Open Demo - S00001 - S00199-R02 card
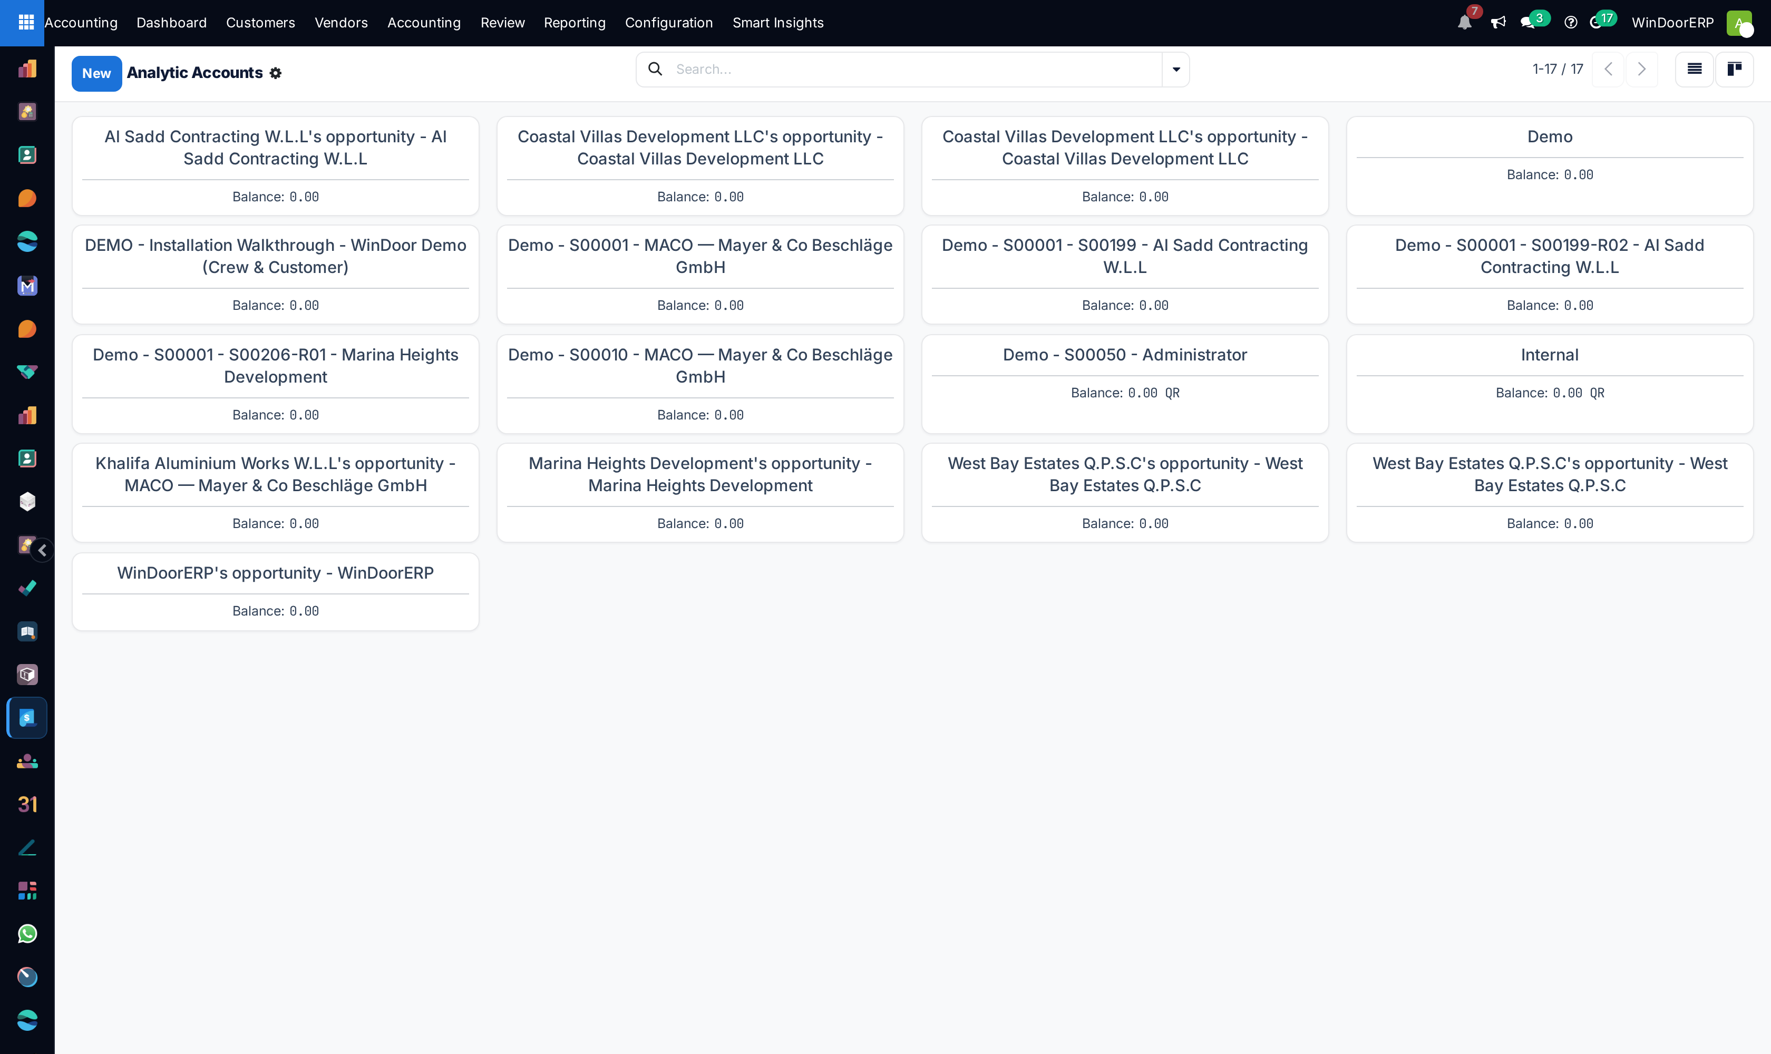Viewport: 1771px width, 1054px height. click(1549, 275)
